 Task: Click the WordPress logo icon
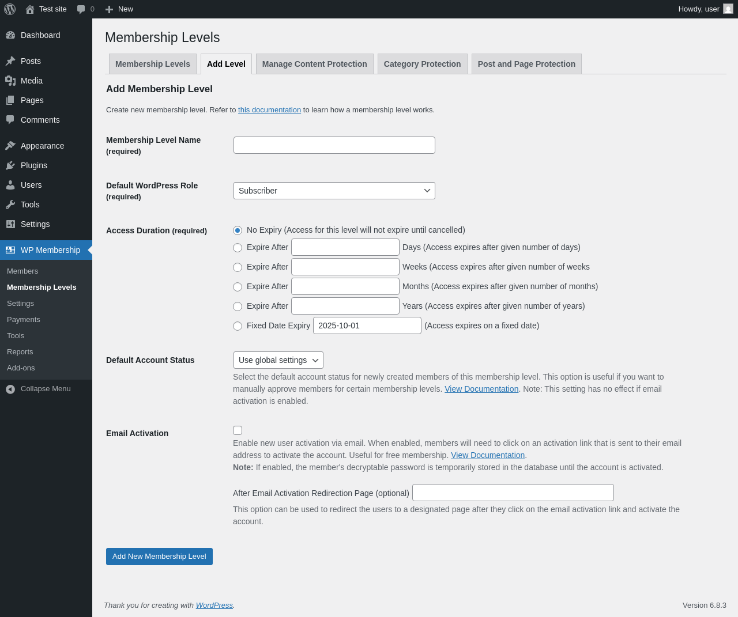(x=10, y=9)
